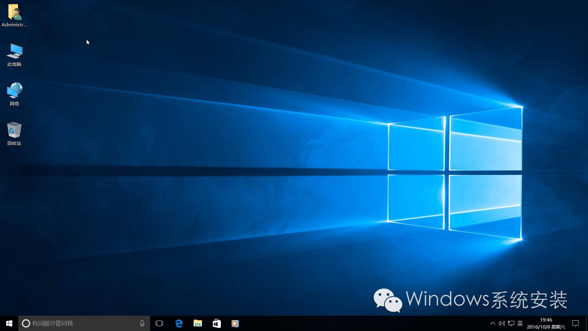Image resolution: width=588 pixels, height=331 pixels.
Task: Select the 此电脑 desktop icon
Action: click(14, 55)
